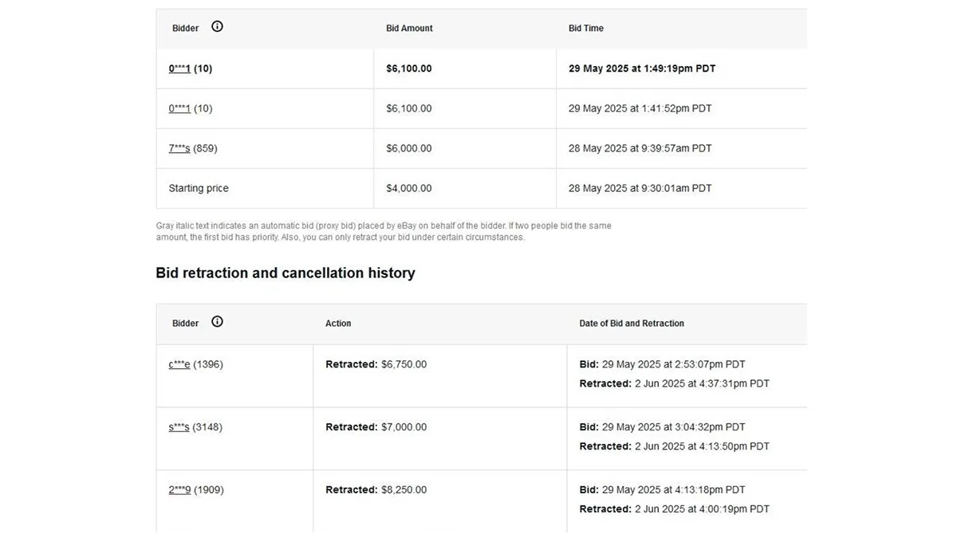
Task: Click the Bid Time column header
Action: click(x=585, y=27)
